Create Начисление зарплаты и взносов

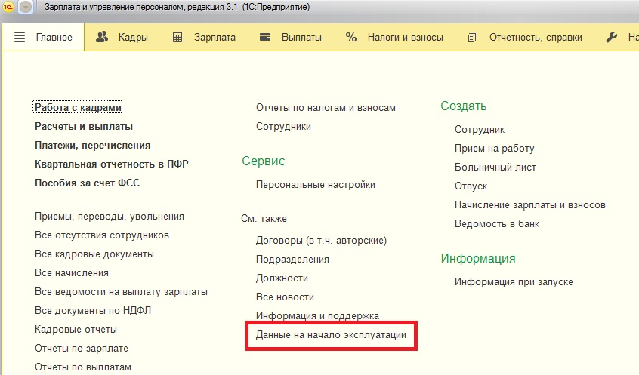(530, 204)
